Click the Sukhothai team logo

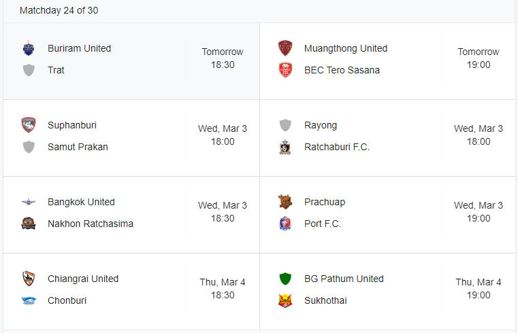point(285,300)
